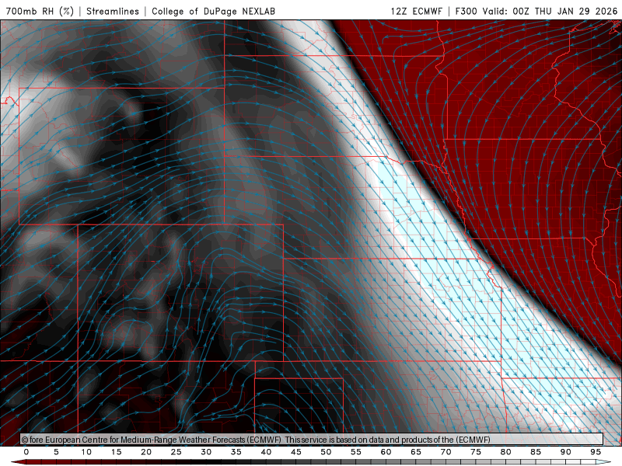Click the "700mb RH (%)" title text
622x466 pixels.
click(x=40, y=11)
